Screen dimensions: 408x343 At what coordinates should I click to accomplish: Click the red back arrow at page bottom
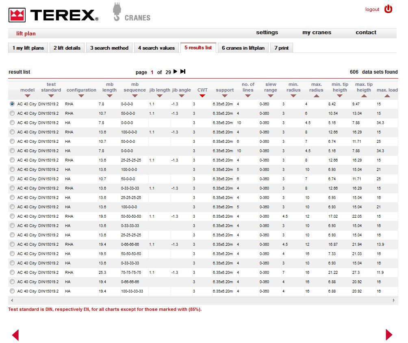click(x=15, y=335)
